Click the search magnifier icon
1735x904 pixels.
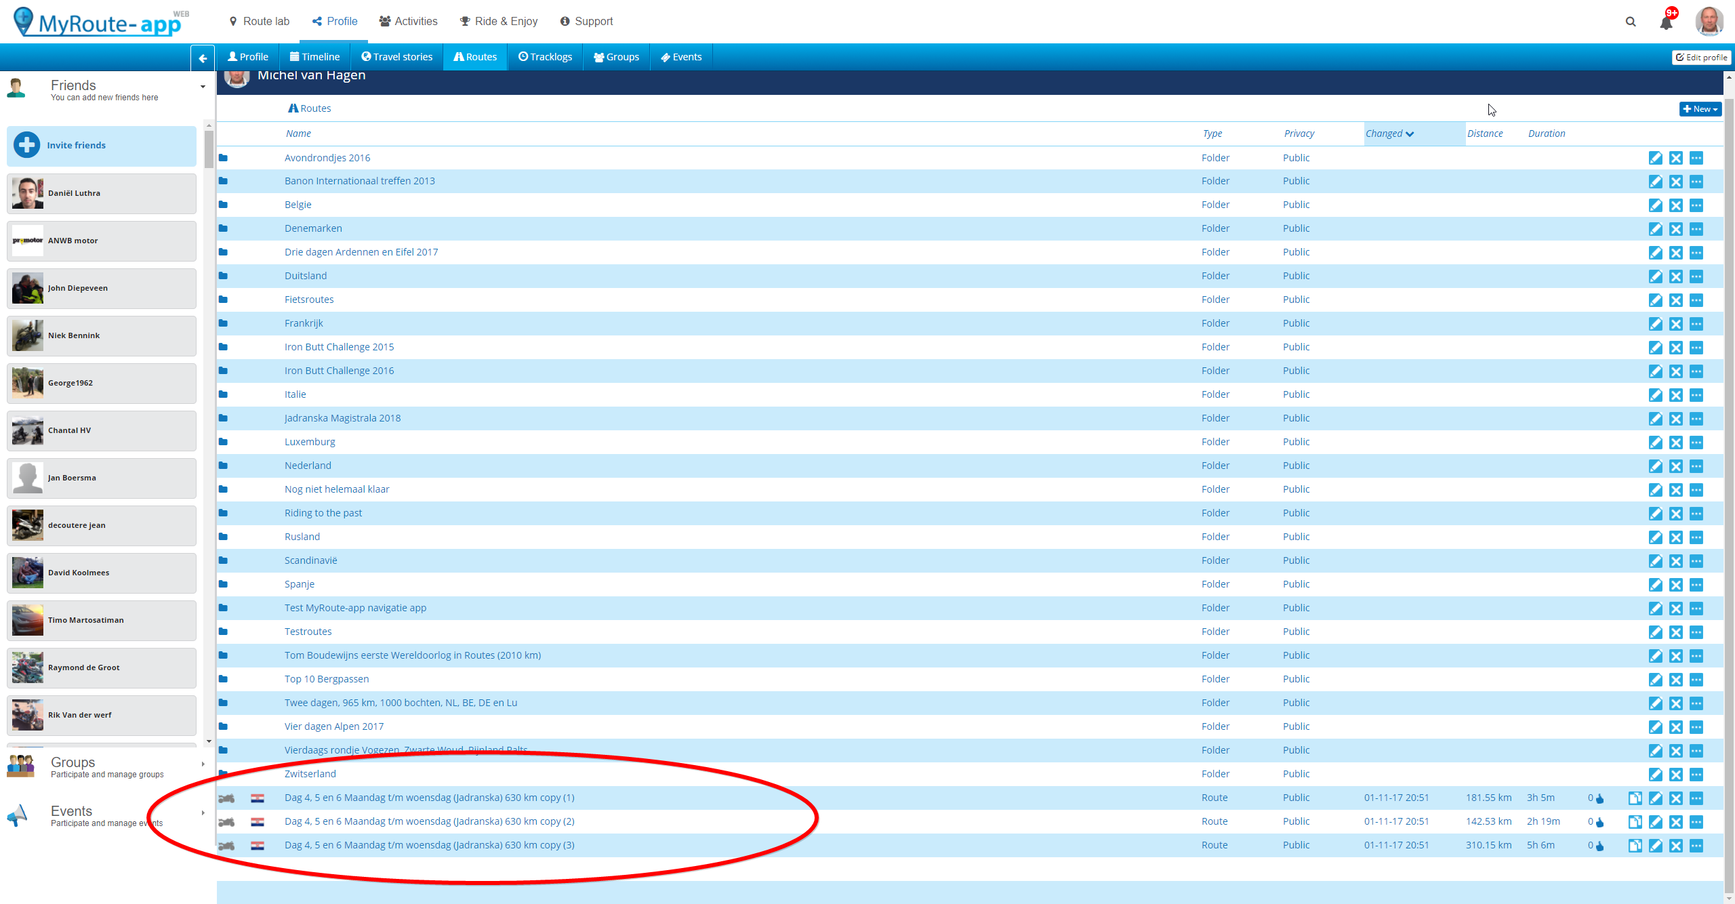[1631, 22]
